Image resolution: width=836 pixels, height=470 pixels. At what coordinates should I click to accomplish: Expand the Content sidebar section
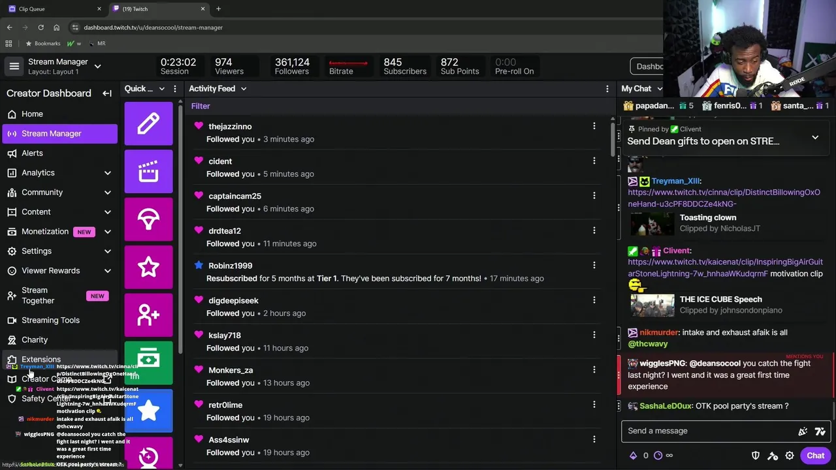[108, 212]
